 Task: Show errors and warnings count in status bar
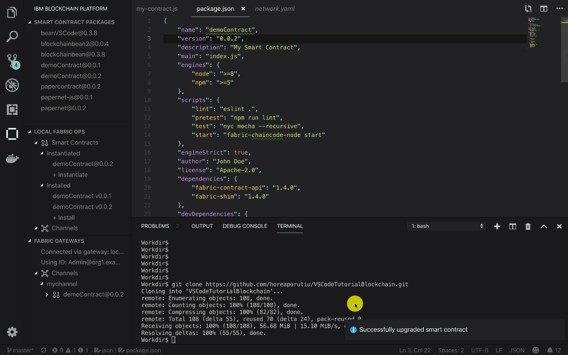pyautogui.click(x=70, y=350)
